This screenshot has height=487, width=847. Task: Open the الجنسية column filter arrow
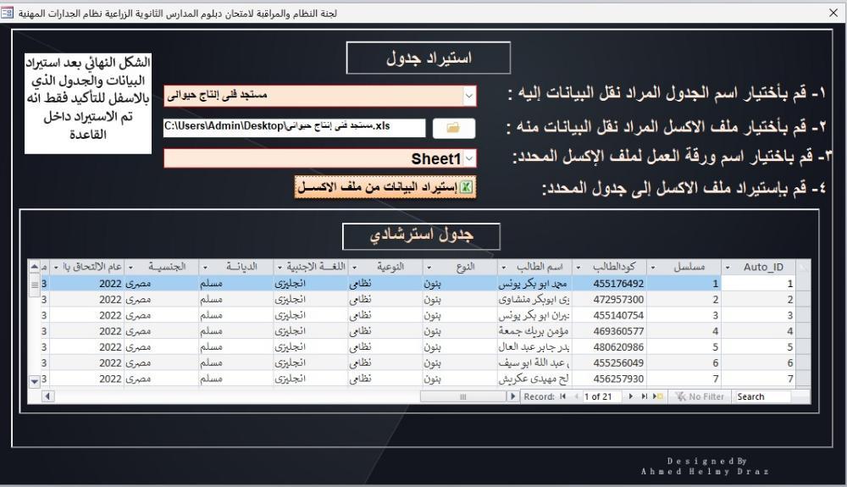tap(130, 268)
